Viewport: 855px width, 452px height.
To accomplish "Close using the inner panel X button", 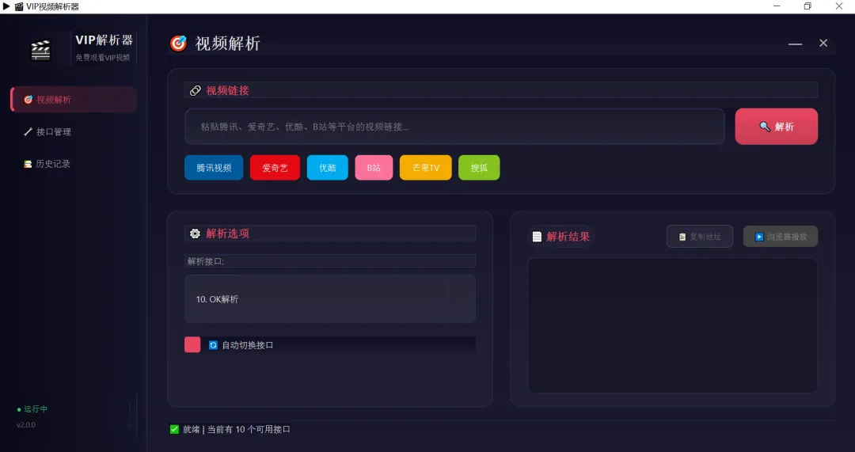I will pyautogui.click(x=823, y=43).
